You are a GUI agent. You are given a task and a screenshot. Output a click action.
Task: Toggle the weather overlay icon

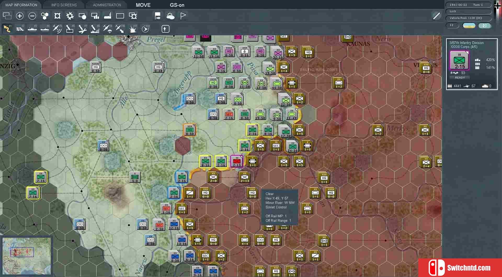(170, 16)
